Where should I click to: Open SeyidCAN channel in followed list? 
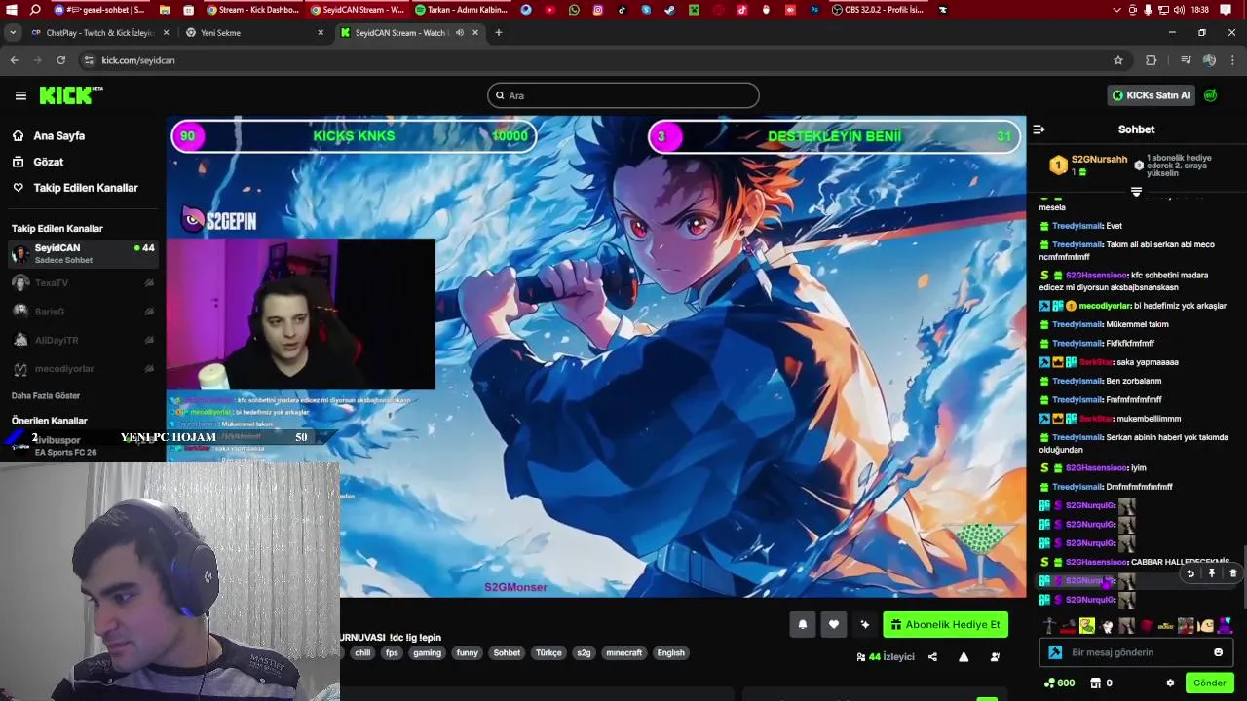coord(83,253)
